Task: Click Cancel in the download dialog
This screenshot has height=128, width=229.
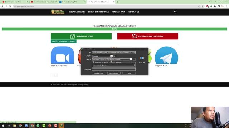Action: point(129,73)
